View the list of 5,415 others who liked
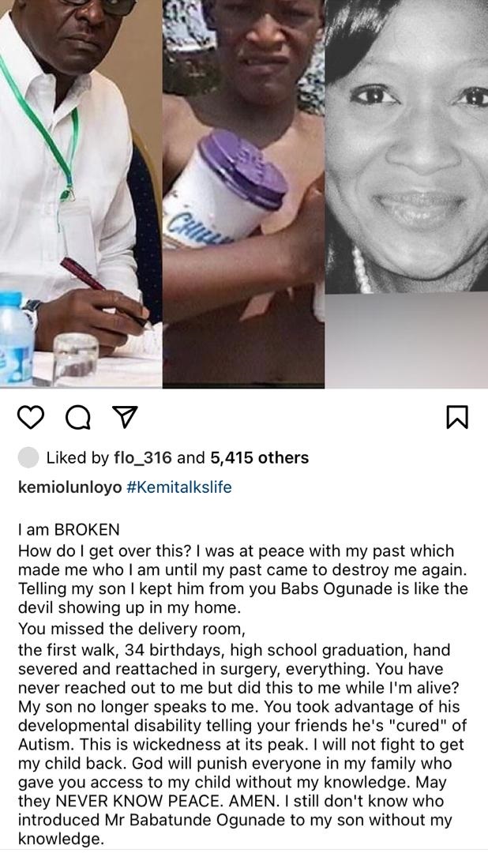The height and width of the screenshot is (853, 488). pyautogui.click(x=259, y=457)
